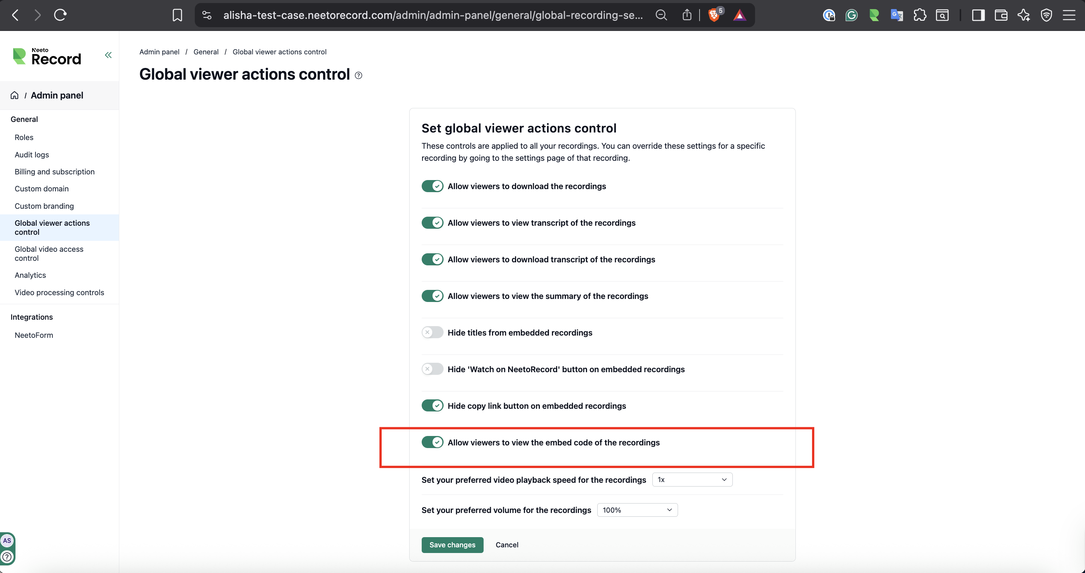Open the AS profile avatar
Image resolution: width=1085 pixels, height=573 pixels.
(x=7, y=541)
